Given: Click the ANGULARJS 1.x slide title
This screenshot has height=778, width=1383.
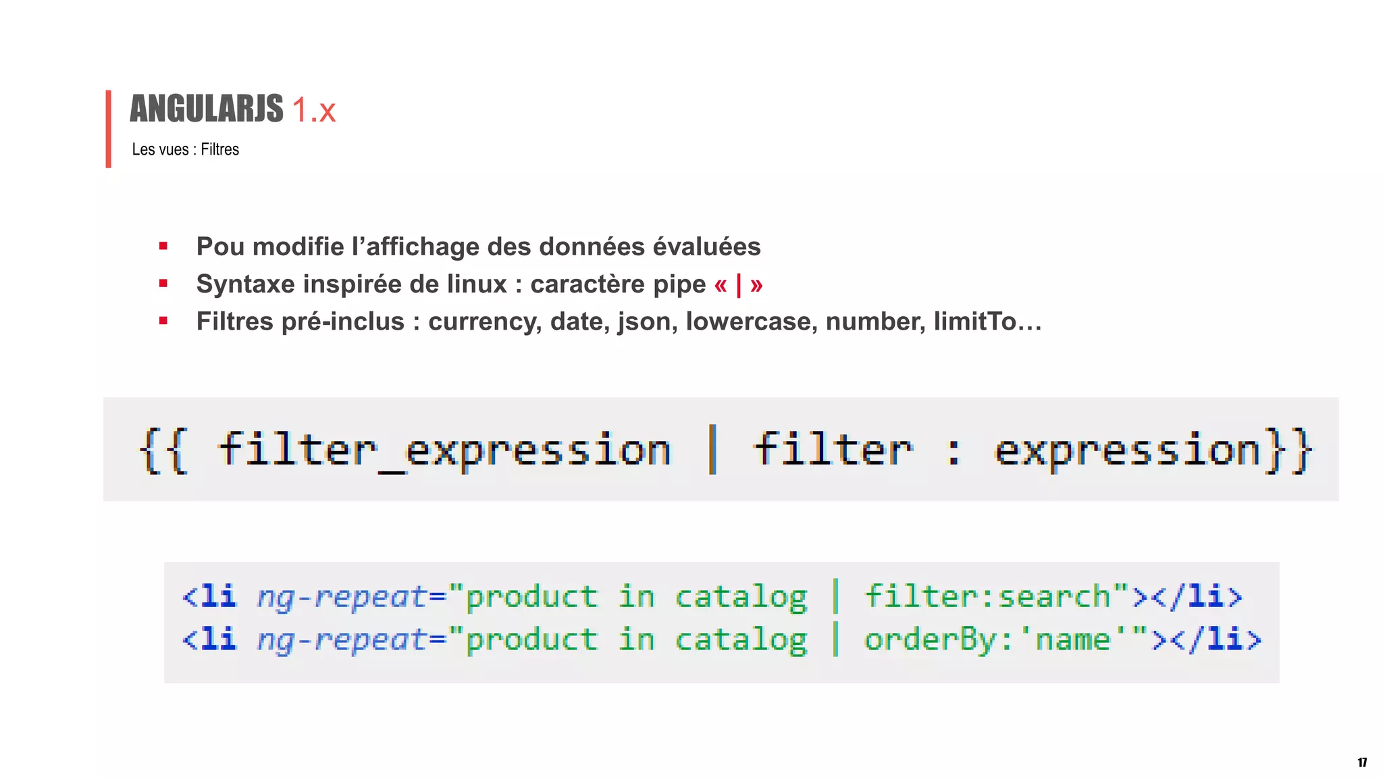Looking at the screenshot, I should [233, 109].
